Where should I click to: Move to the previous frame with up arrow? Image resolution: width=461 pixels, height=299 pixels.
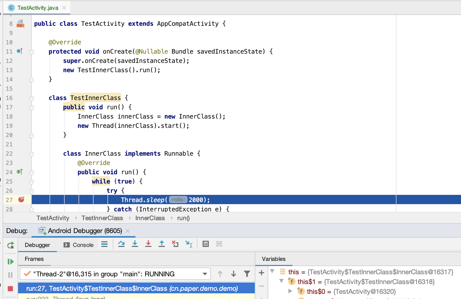[220, 274]
